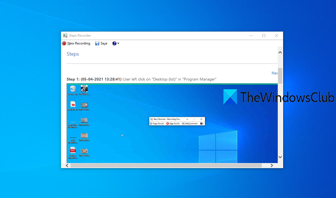
Task: Start a New Recording in Steps Recorder
Action: pyautogui.click(x=76, y=43)
